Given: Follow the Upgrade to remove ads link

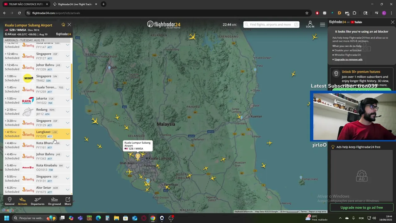Looking at the screenshot, I should 348,59.
